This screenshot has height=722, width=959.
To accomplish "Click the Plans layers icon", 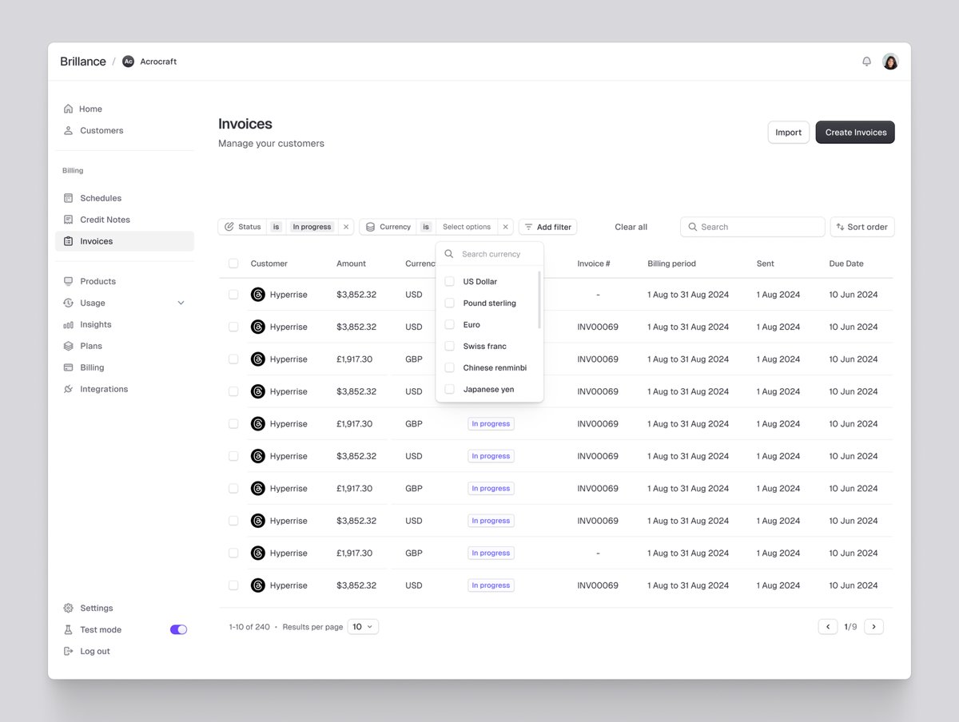I will pyautogui.click(x=68, y=346).
